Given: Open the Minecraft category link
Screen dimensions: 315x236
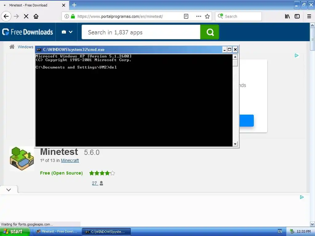Looking at the screenshot, I should click(x=70, y=160).
